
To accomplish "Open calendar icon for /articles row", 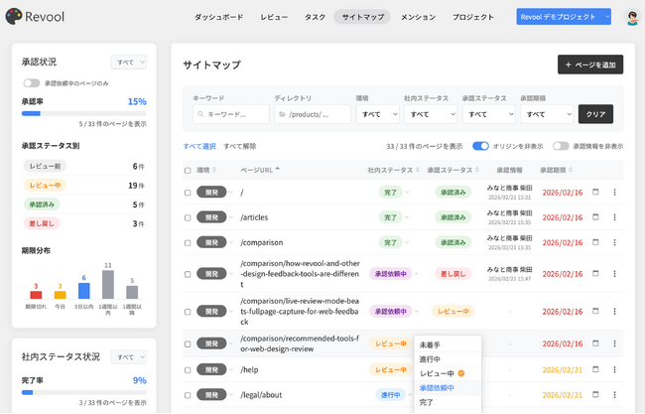I will pos(595,216).
